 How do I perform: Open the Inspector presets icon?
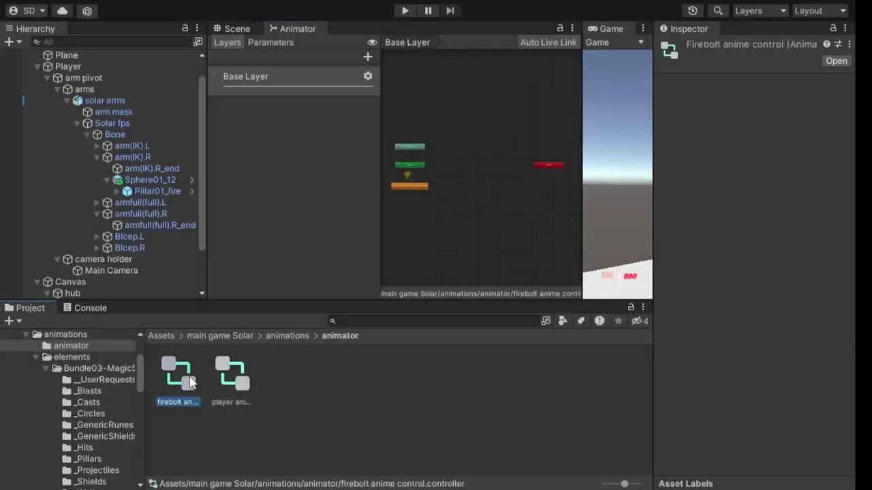point(838,44)
